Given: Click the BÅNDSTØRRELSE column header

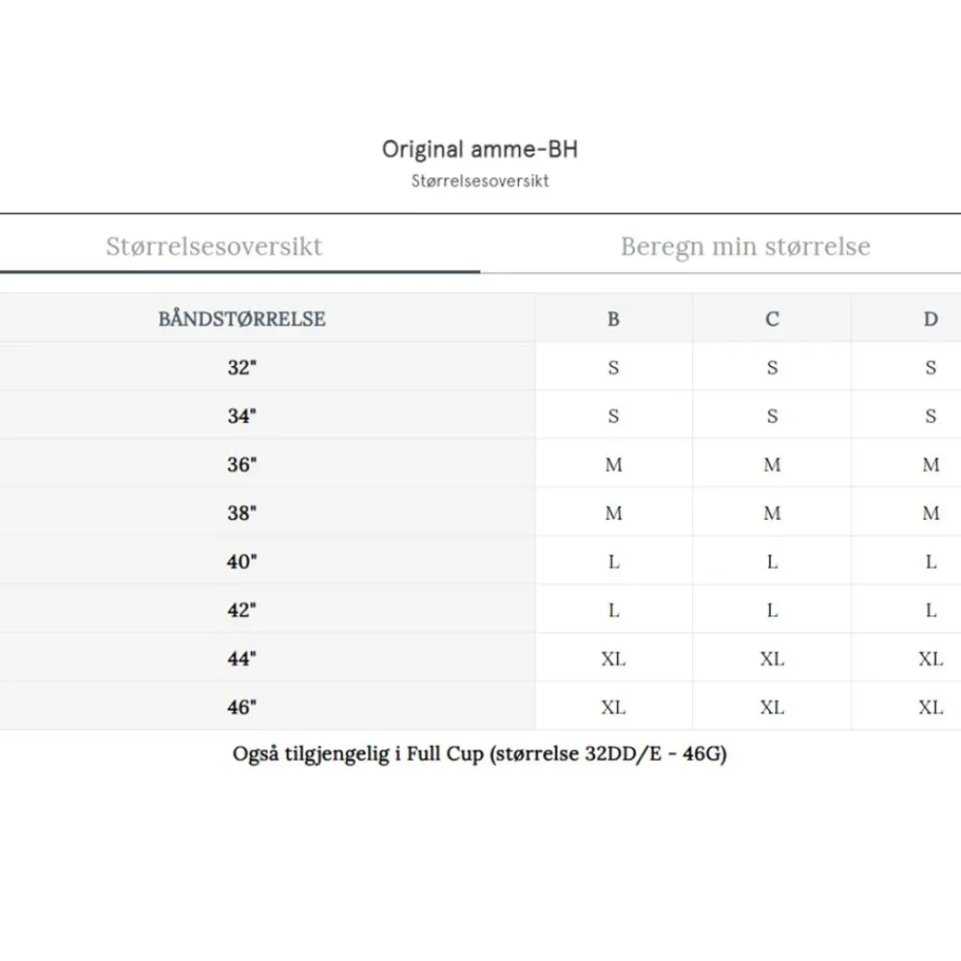Looking at the screenshot, I should click(242, 319).
